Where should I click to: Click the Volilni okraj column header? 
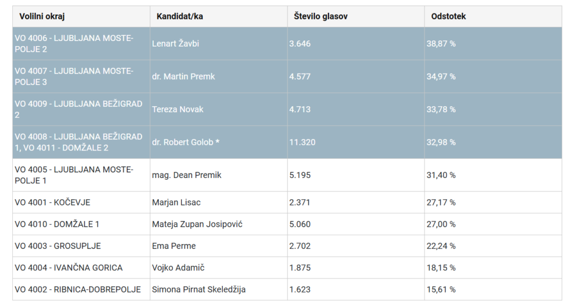42,16
